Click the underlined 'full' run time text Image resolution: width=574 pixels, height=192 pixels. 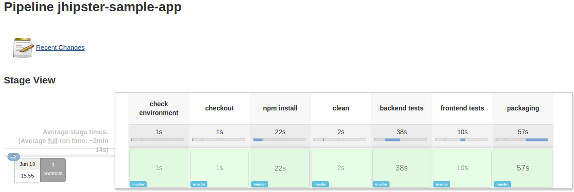click(x=53, y=141)
